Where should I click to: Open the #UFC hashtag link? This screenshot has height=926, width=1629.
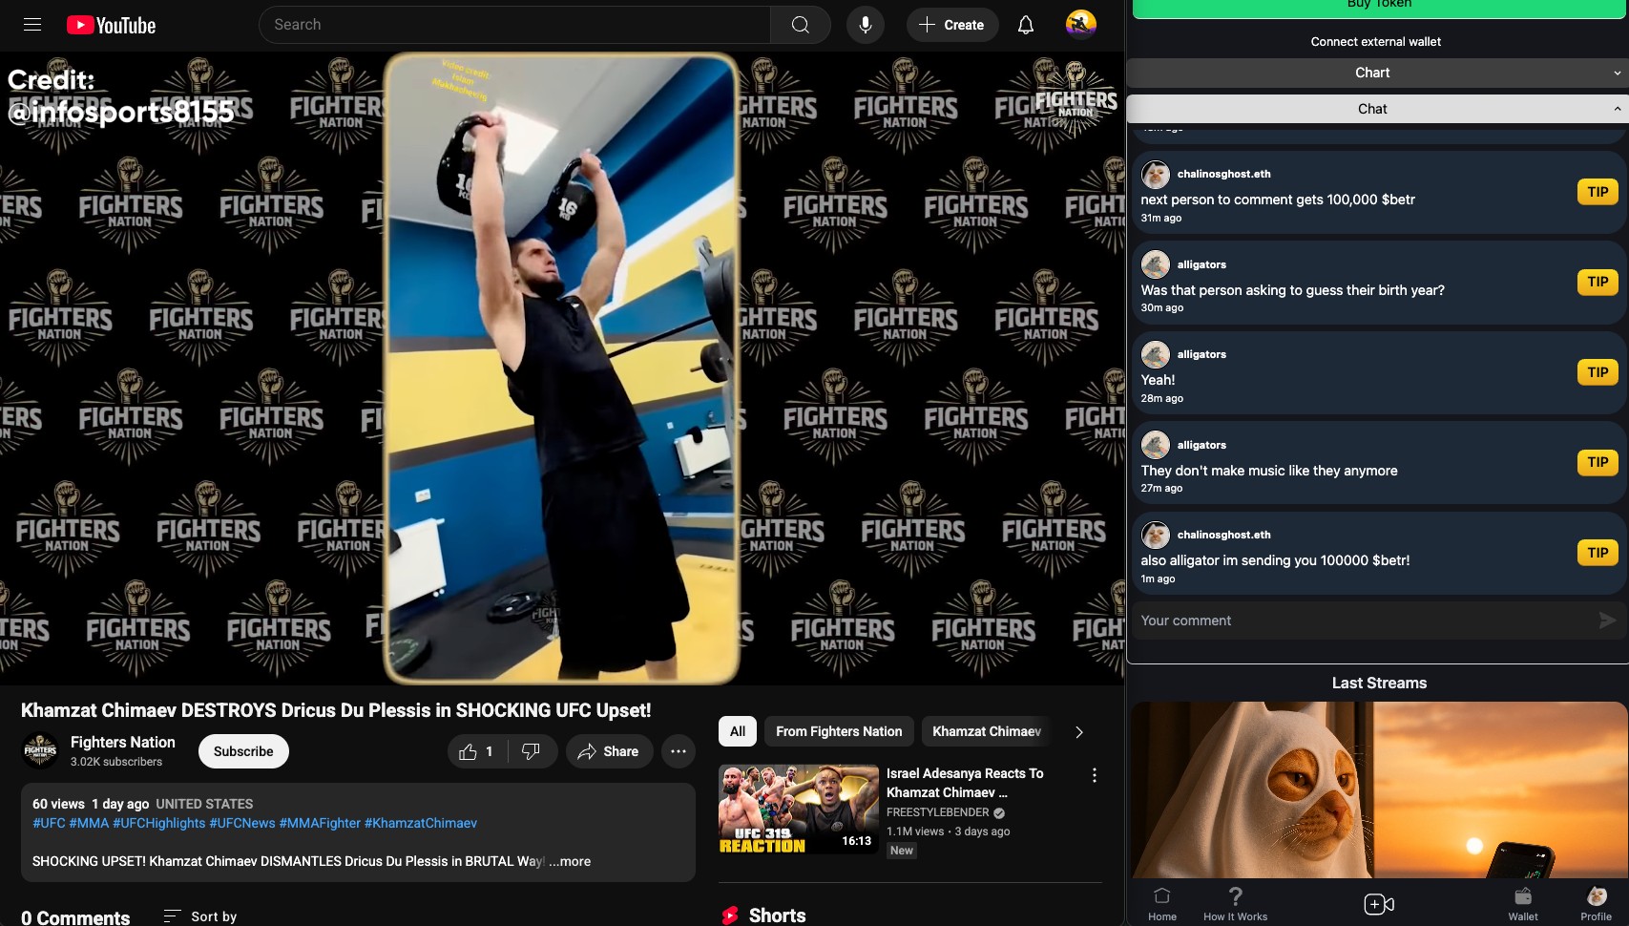(x=49, y=823)
